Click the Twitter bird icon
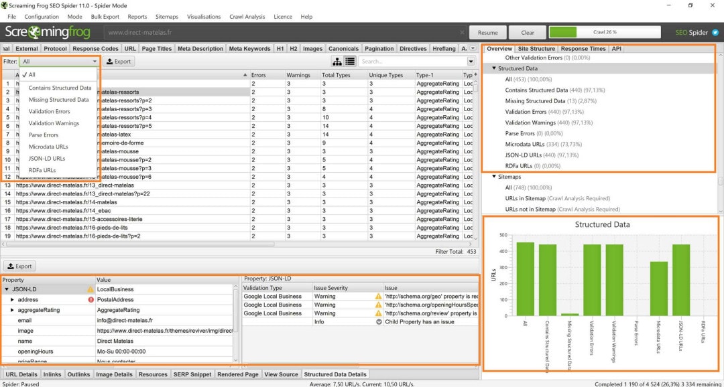This screenshot has width=724, height=387. [715, 32]
